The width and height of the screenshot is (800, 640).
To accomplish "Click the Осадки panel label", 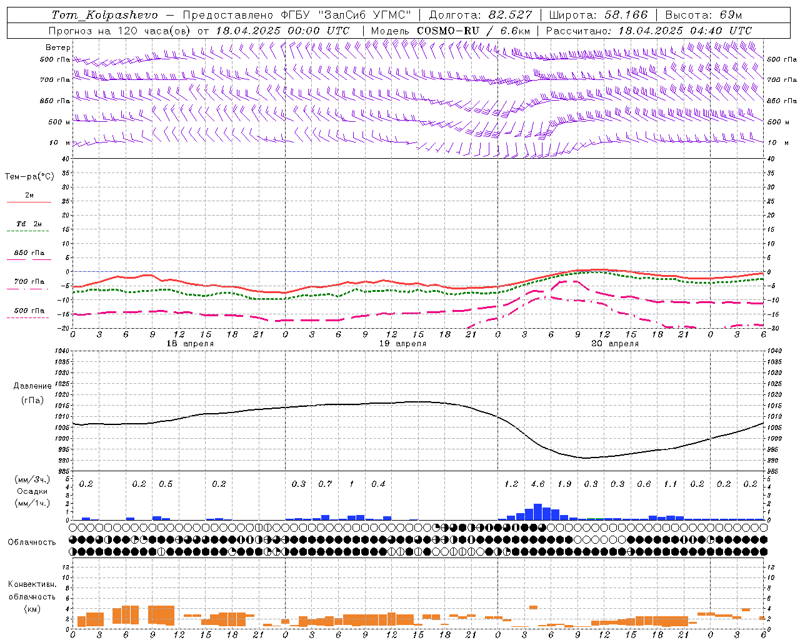I will (32, 491).
